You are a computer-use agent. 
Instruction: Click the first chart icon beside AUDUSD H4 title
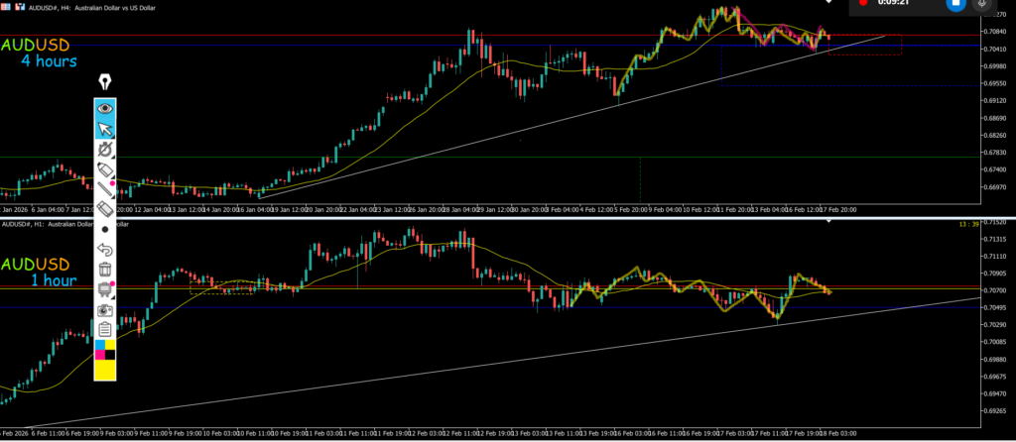tap(5, 4)
